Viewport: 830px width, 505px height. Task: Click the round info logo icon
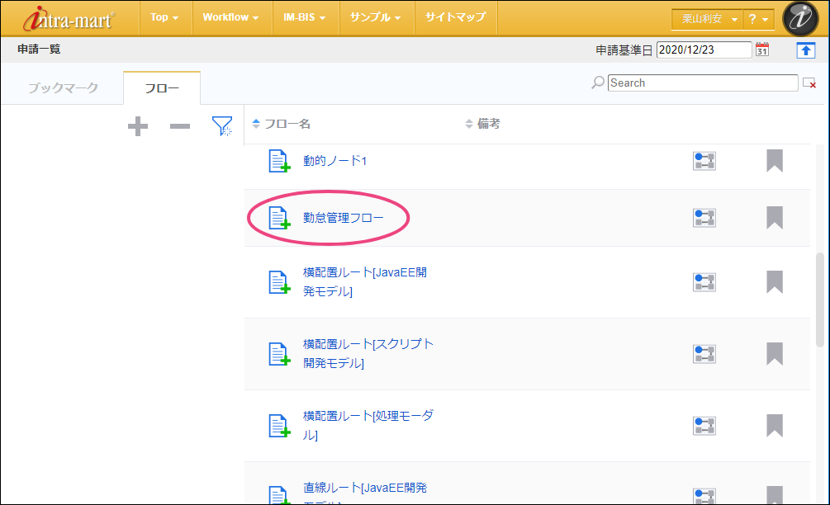click(x=800, y=19)
